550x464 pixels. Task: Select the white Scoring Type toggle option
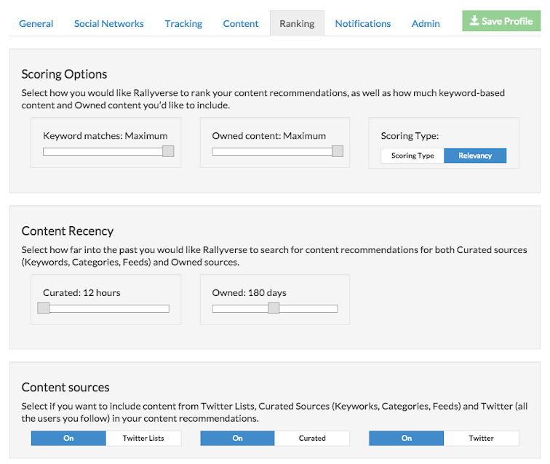[x=412, y=156]
